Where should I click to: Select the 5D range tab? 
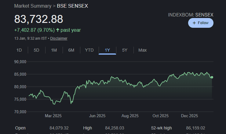coord(36,50)
